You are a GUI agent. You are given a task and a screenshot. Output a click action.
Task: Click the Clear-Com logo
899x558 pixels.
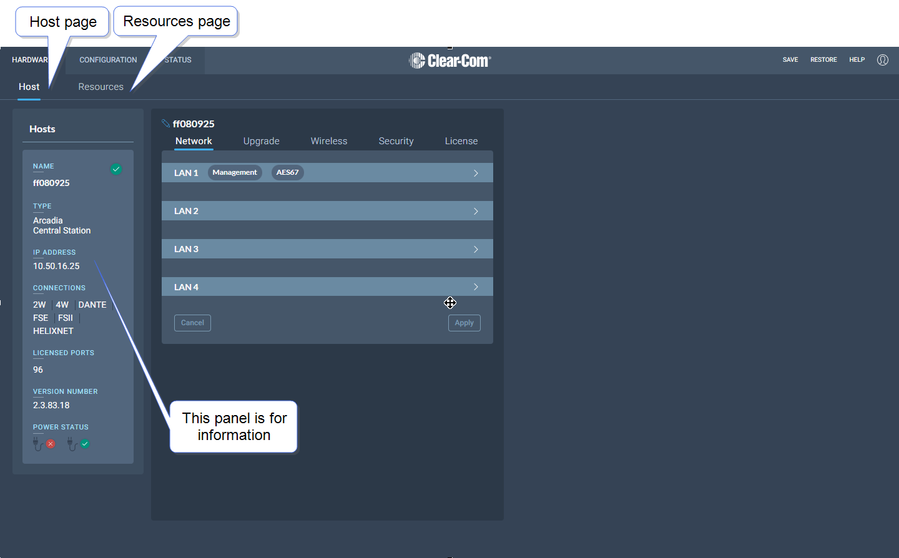pyautogui.click(x=450, y=61)
